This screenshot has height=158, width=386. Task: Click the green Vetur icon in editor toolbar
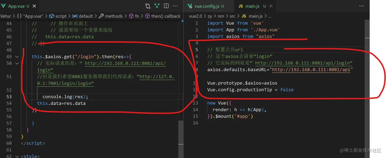(x=157, y=6)
